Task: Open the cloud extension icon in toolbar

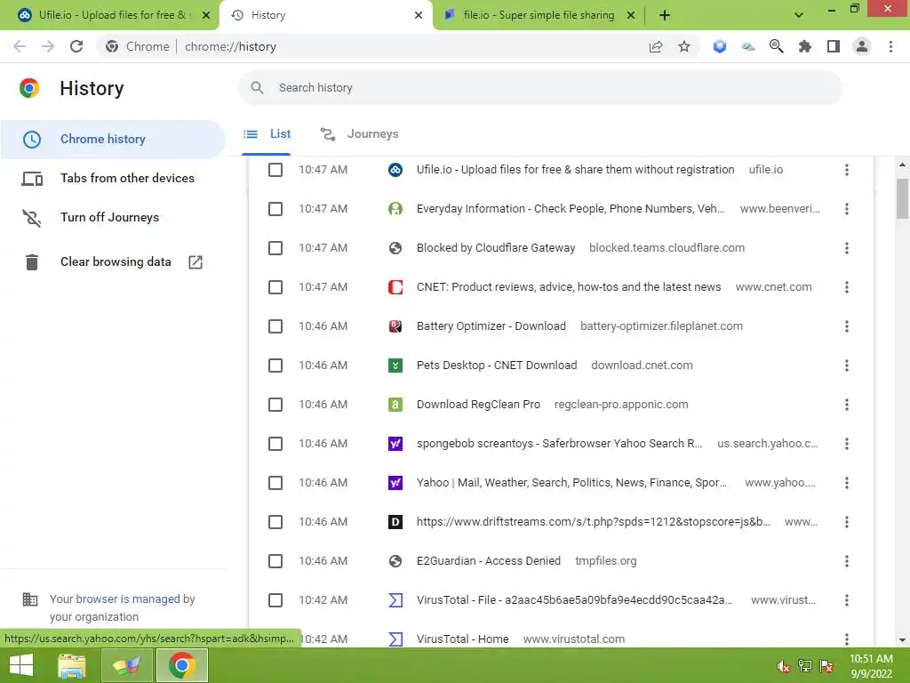Action: (x=748, y=46)
